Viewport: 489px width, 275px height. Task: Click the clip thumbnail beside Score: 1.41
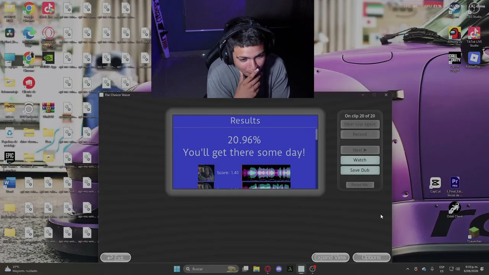(206, 173)
